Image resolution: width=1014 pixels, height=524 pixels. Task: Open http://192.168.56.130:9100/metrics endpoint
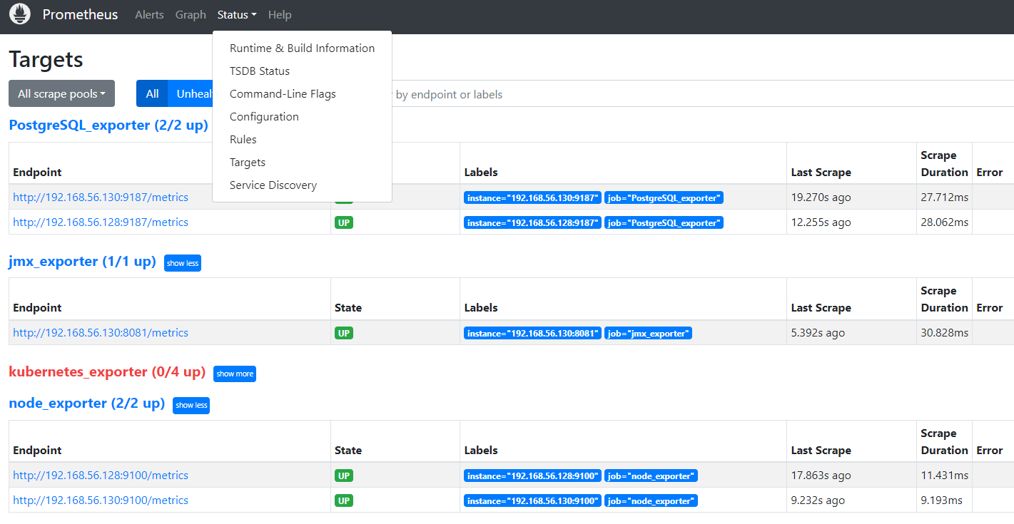coord(101,500)
